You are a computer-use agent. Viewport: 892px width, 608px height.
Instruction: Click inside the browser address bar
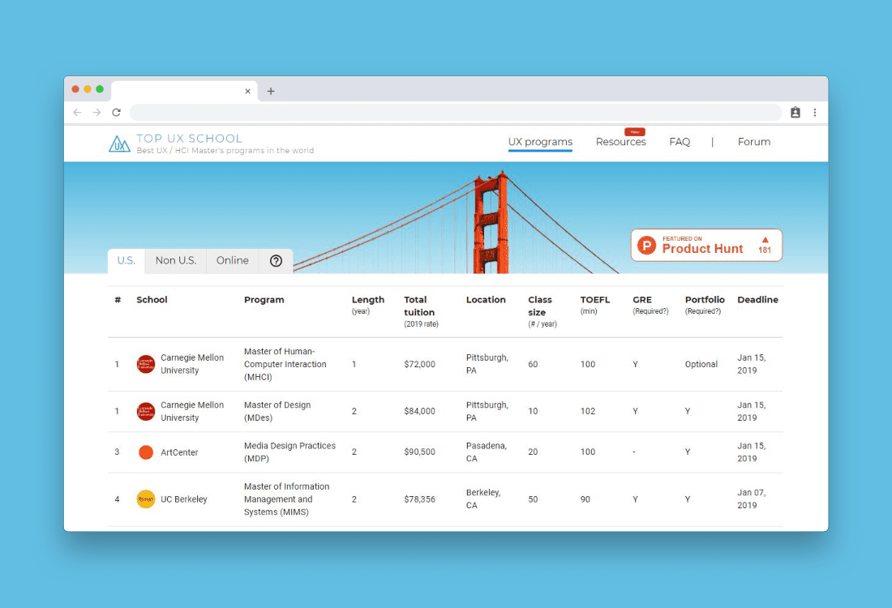(x=454, y=113)
